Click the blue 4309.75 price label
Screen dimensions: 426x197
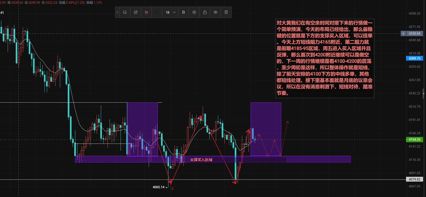click(x=415, y=58)
